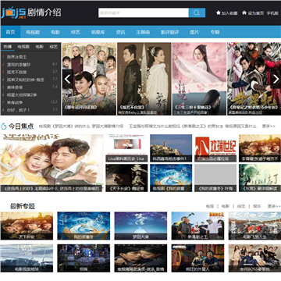Select the 娱乐 filter in 最新专题

257,206
